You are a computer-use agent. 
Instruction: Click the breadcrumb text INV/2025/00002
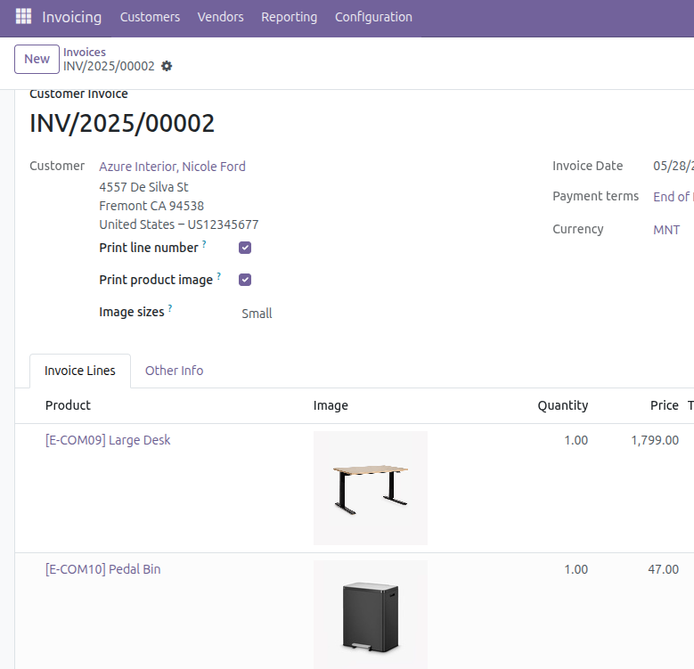click(x=109, y=67)
